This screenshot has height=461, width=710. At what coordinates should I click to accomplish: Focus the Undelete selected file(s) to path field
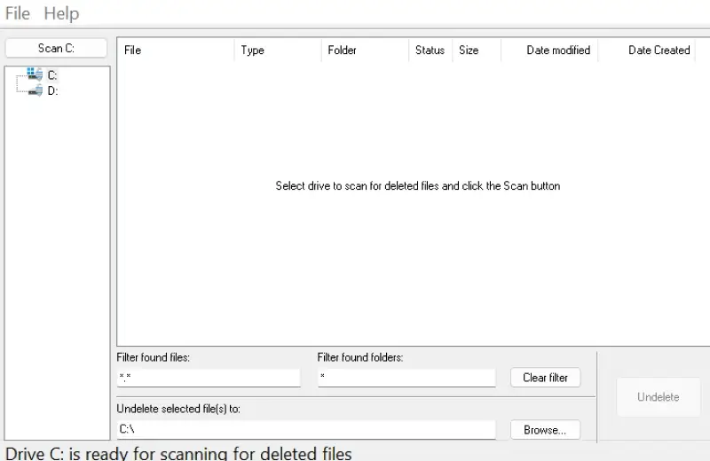point(306,429)
